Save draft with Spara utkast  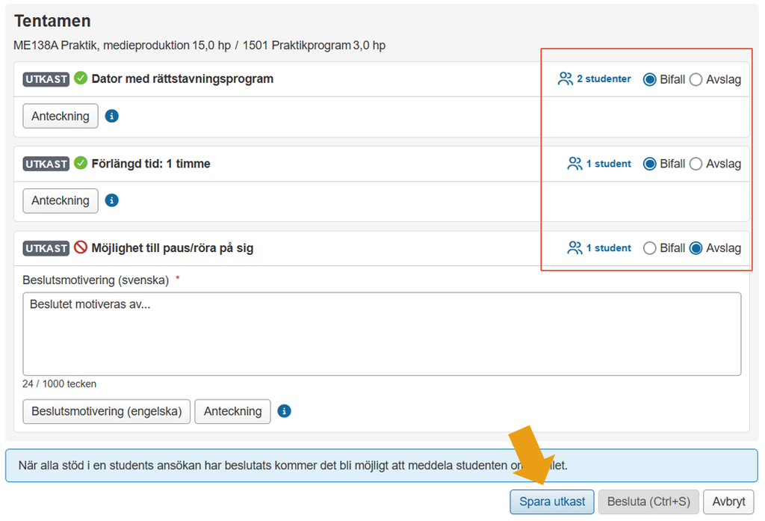point(552,502)
